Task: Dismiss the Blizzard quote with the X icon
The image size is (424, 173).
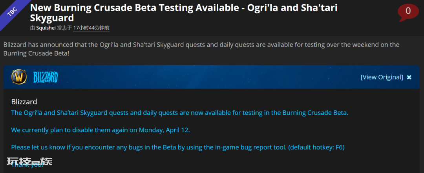Action: 409,77
